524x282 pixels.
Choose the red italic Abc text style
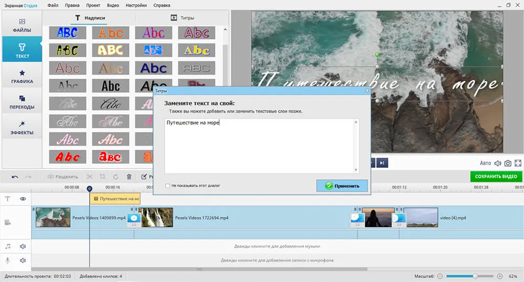[x=68, y=157]
